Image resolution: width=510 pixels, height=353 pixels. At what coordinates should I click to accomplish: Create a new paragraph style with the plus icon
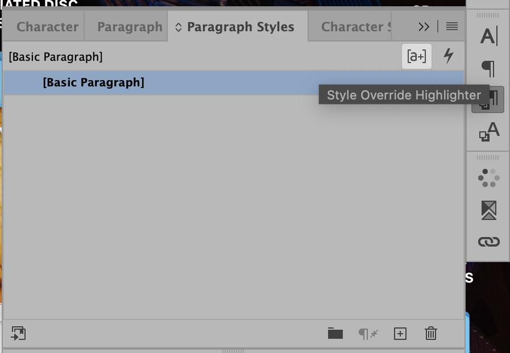tap(401, 334)
